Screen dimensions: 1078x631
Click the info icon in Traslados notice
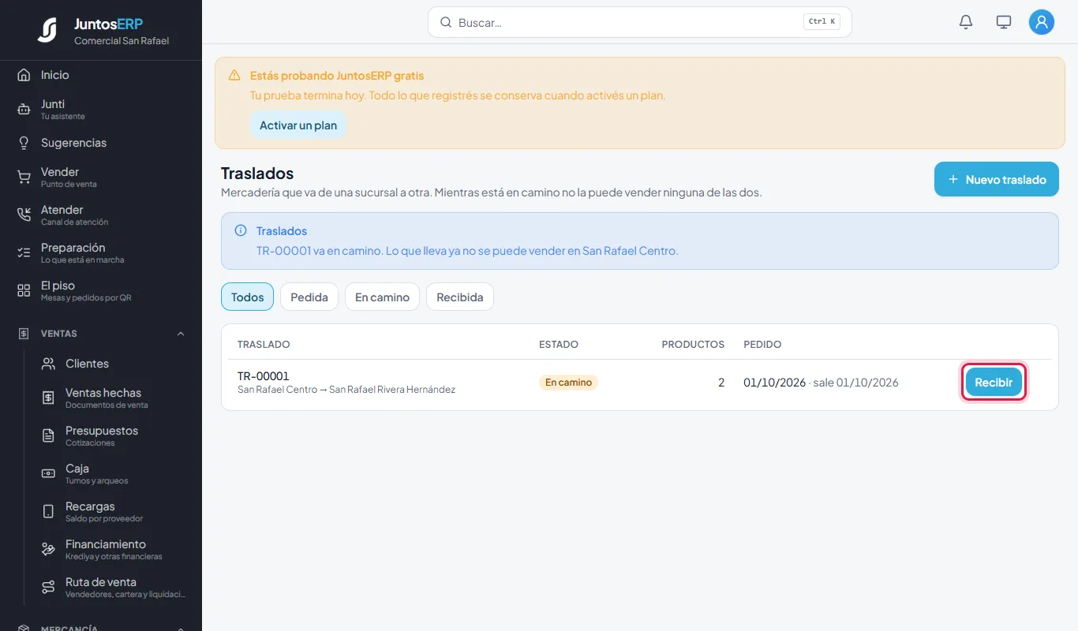pos(241,230)
